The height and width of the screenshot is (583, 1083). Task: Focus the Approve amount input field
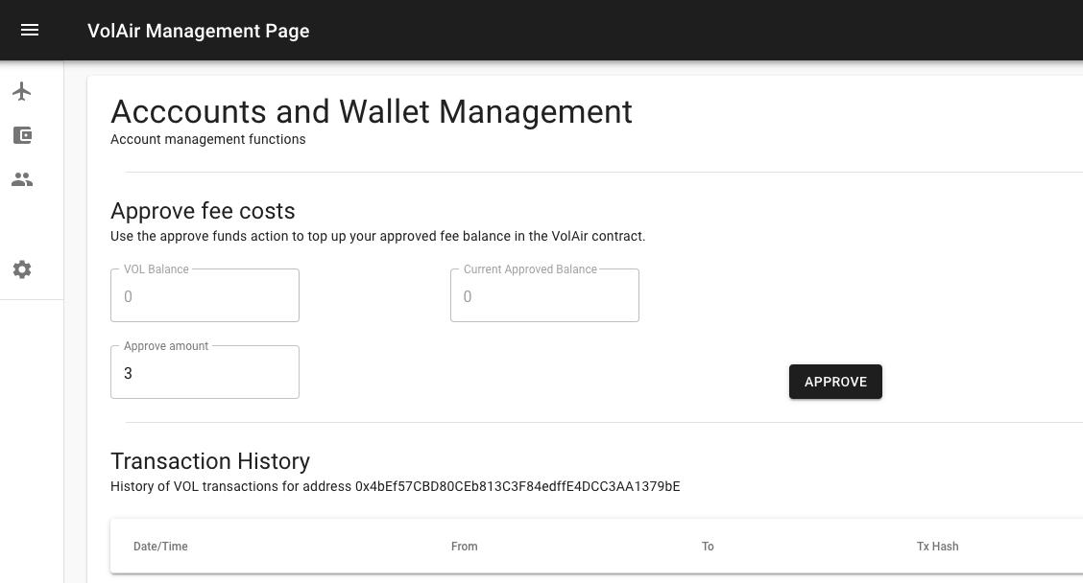[205, 373]
